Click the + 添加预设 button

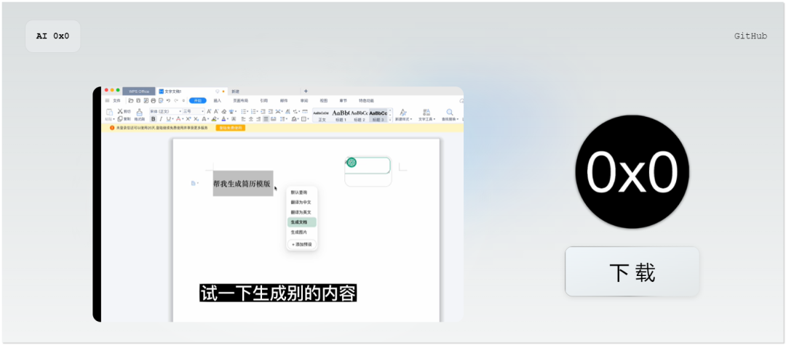pos(302,245)
